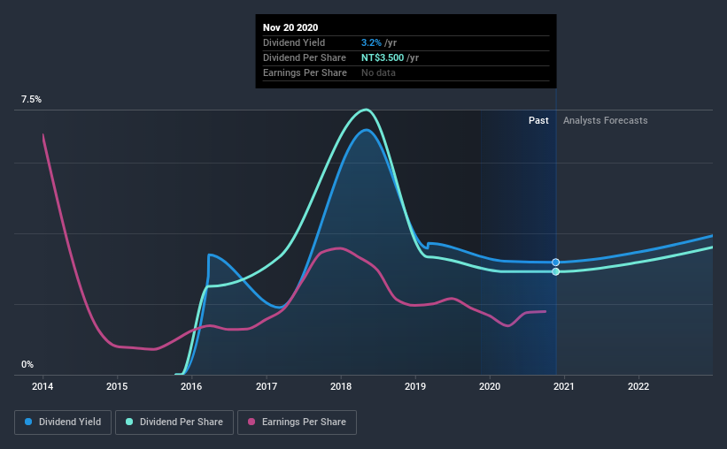727x449 pixels.
Task: Click the 'Past' label on chart
Action: point(538,120)
